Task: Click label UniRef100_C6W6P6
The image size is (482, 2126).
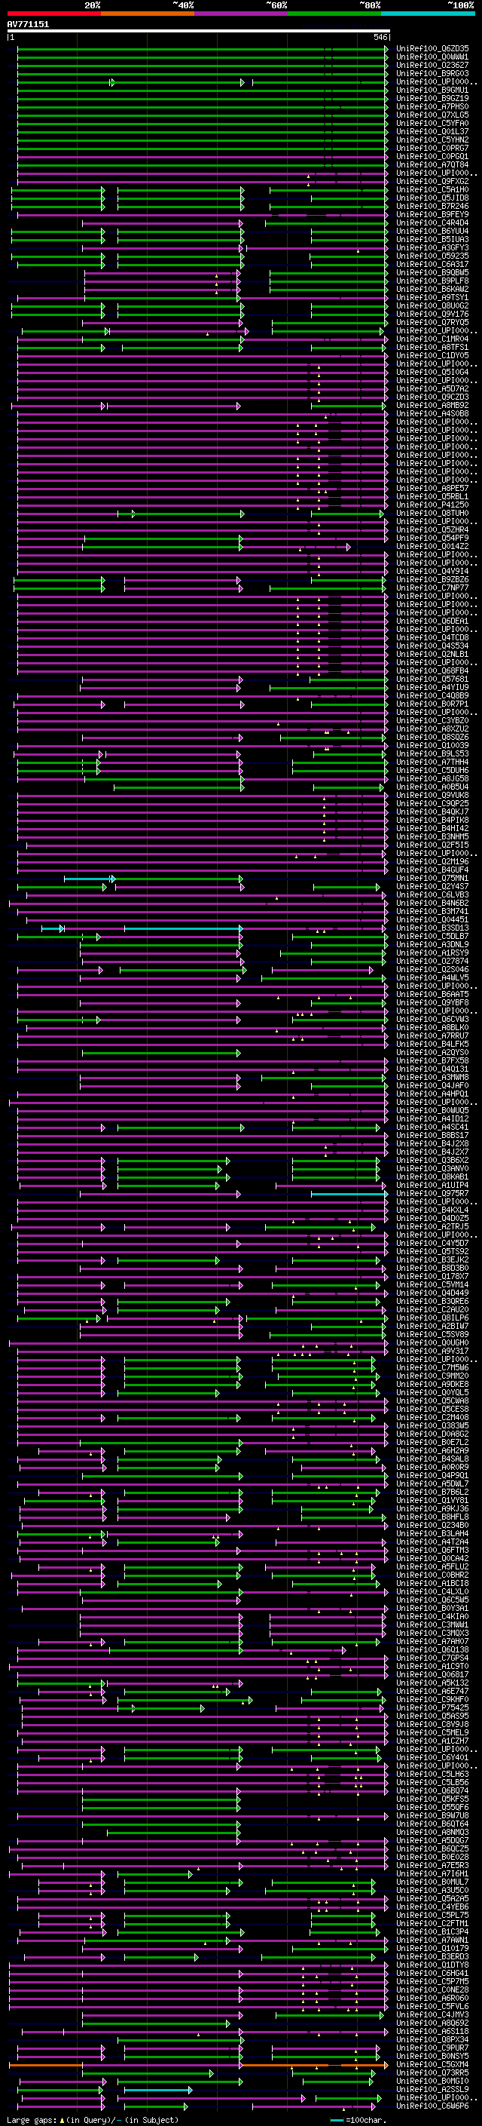Action: tap(432, 2106)
